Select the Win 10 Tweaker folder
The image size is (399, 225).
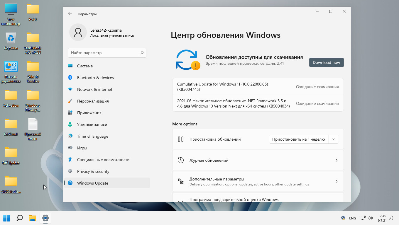tap(33, 72)
